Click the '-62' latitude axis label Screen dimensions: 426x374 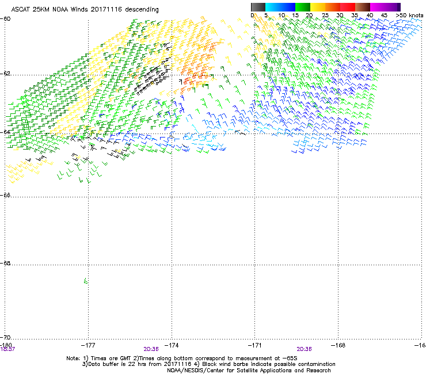(x=5, y=73)
